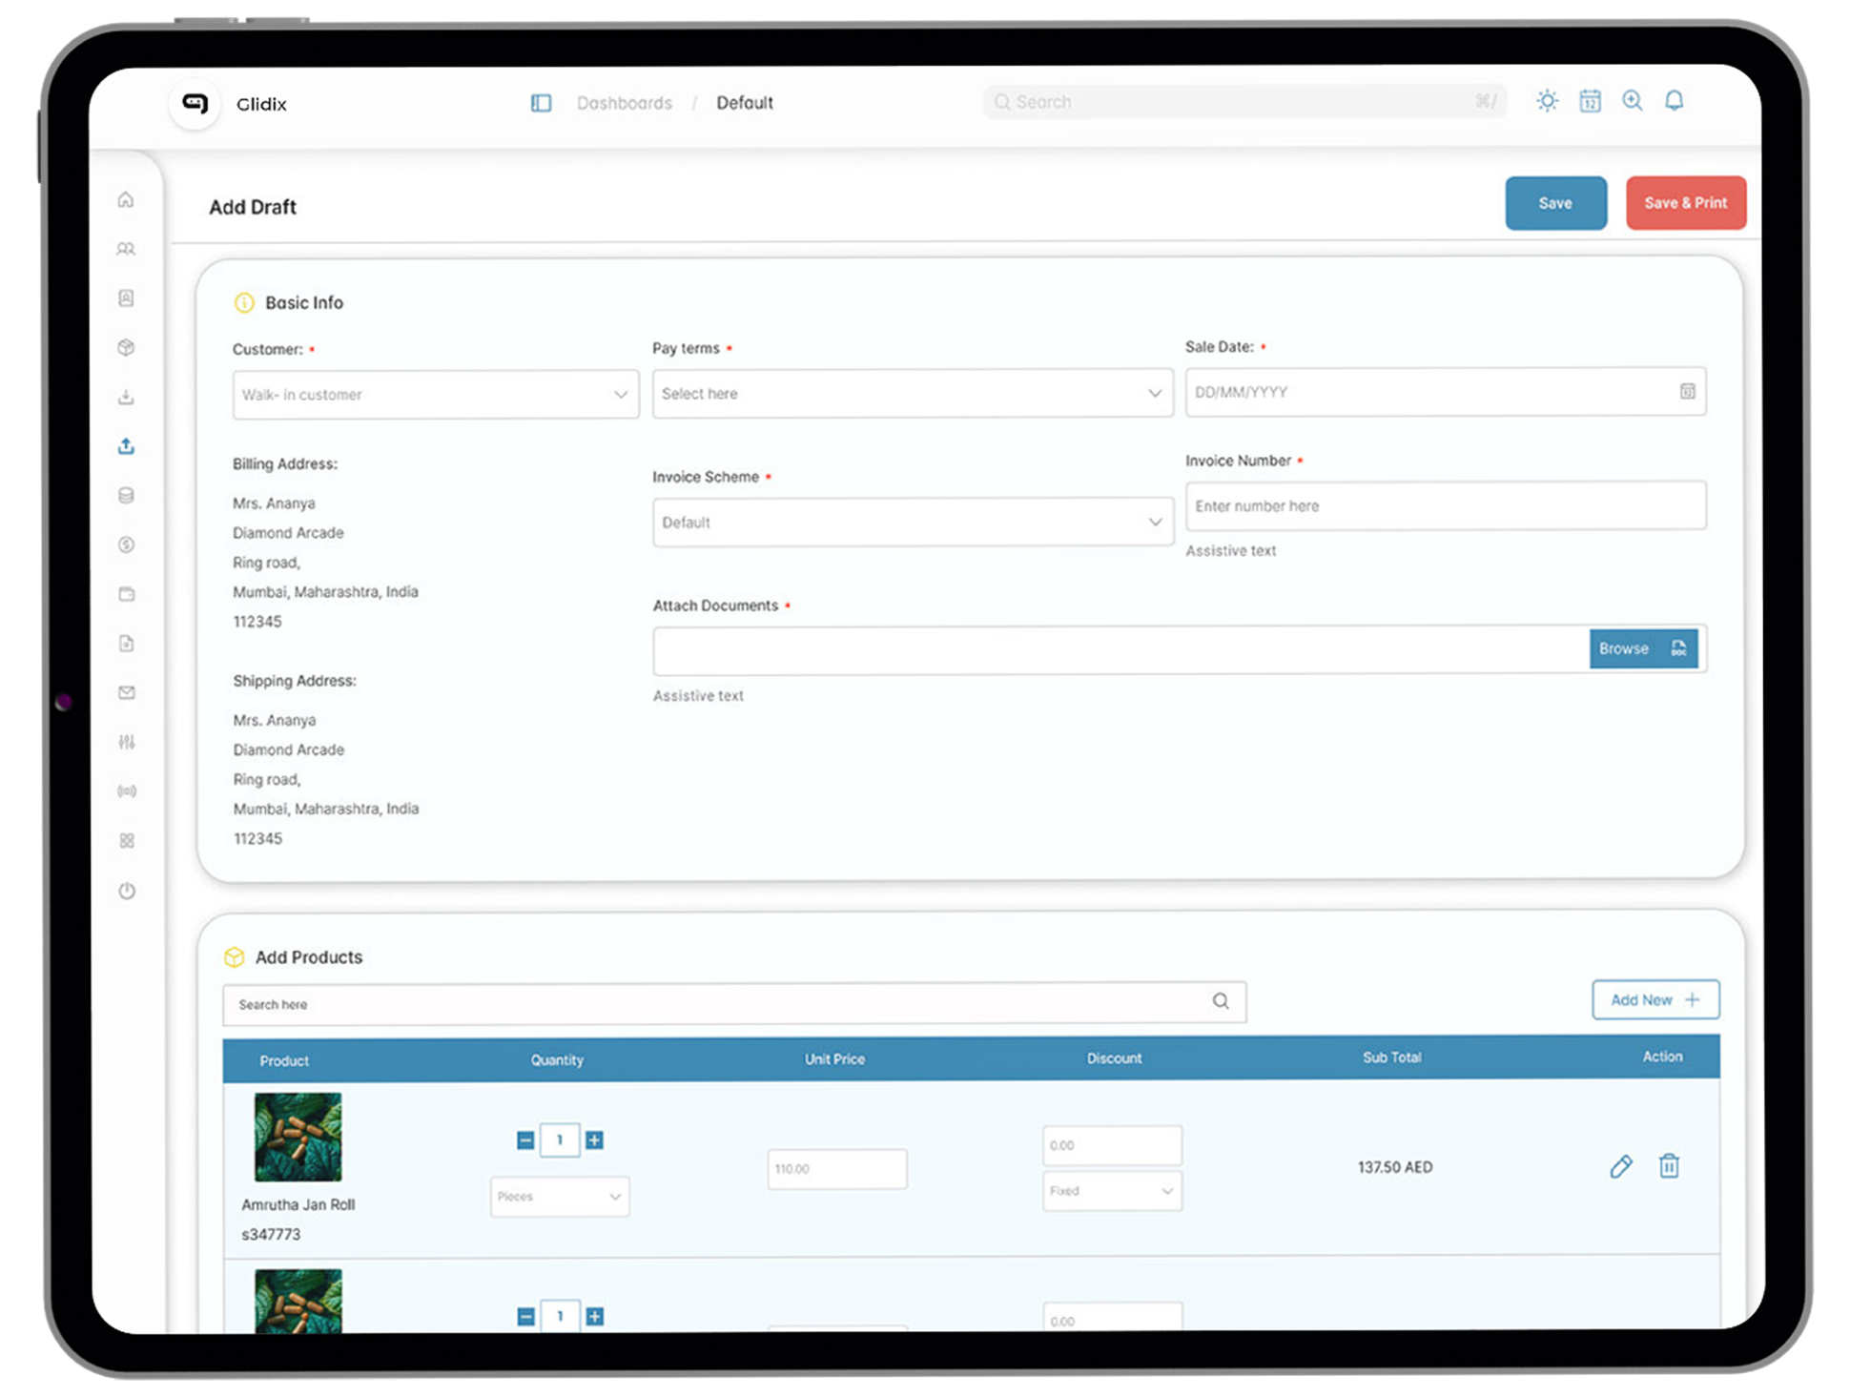Click the Save & Print button
This screenshot has width=1850, height=1396.
1685,203
